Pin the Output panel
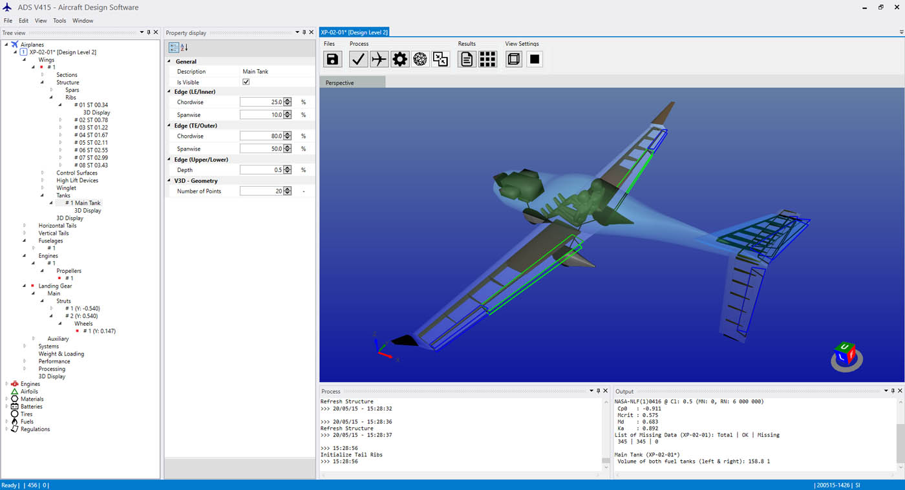The image size is (905, 490). pos(893,391)
